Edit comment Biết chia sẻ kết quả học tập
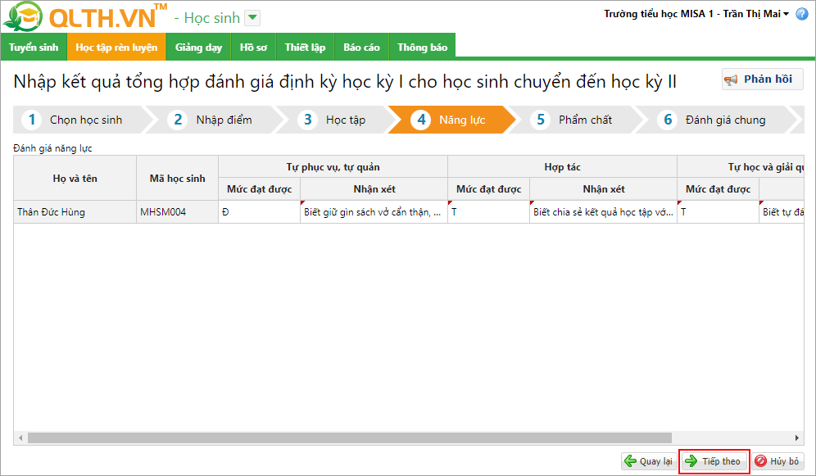Viewport: 816px width, 476px height. coord(604,212)
